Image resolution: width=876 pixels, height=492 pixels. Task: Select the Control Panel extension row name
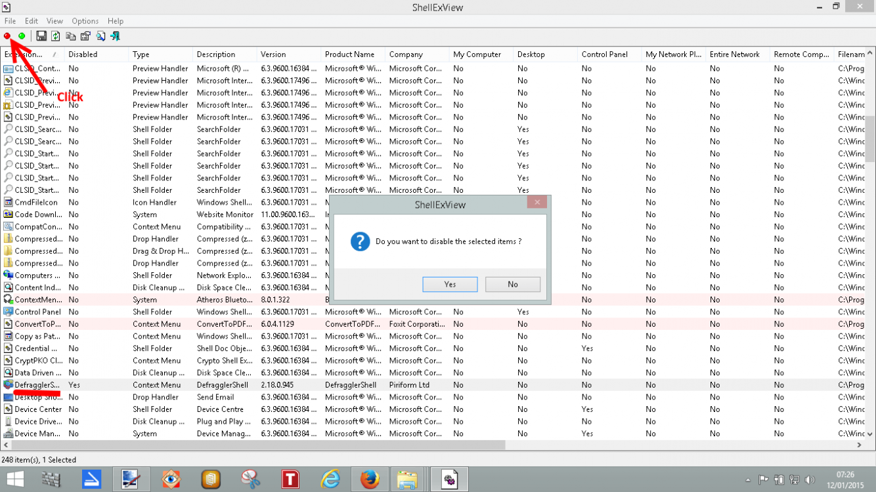pyautogui.click(x=38, y=312)
